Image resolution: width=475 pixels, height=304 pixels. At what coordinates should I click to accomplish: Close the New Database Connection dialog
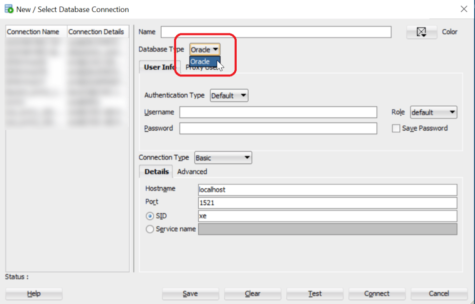click(x=463, y=9)
